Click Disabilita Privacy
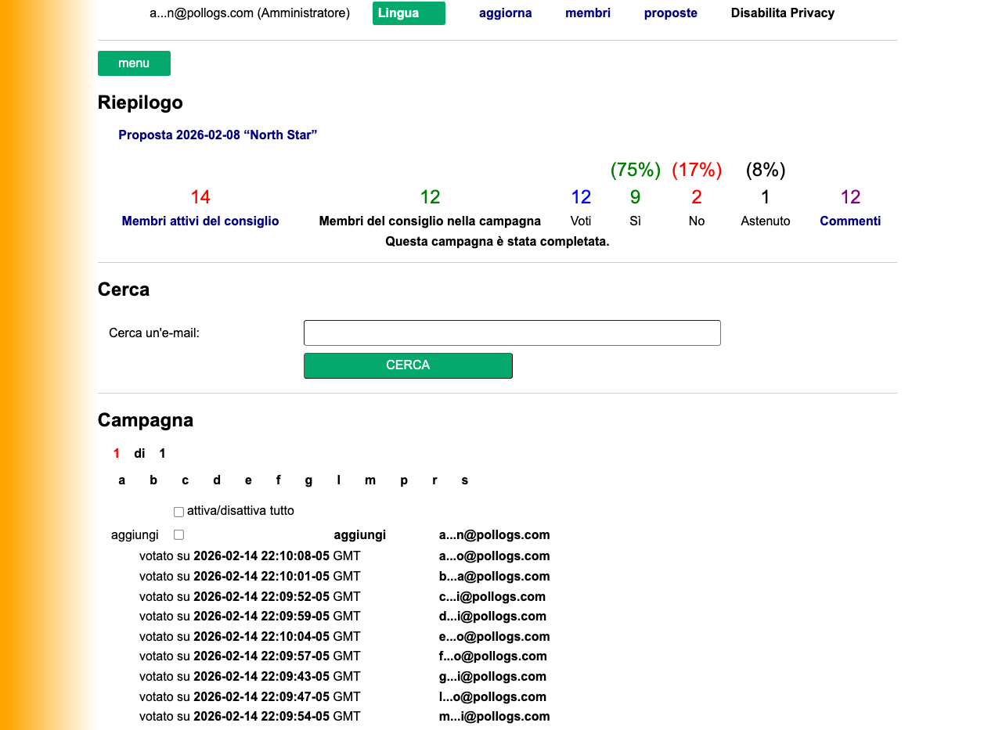 pos(782,13)
